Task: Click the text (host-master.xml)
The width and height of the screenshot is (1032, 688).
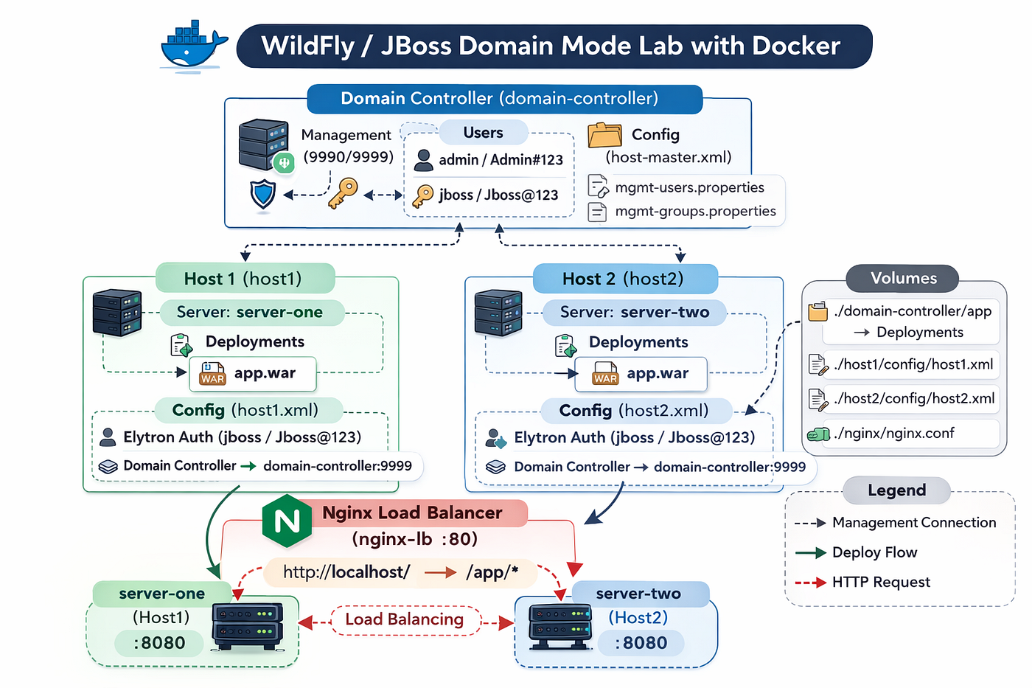Action: [669, 157]
